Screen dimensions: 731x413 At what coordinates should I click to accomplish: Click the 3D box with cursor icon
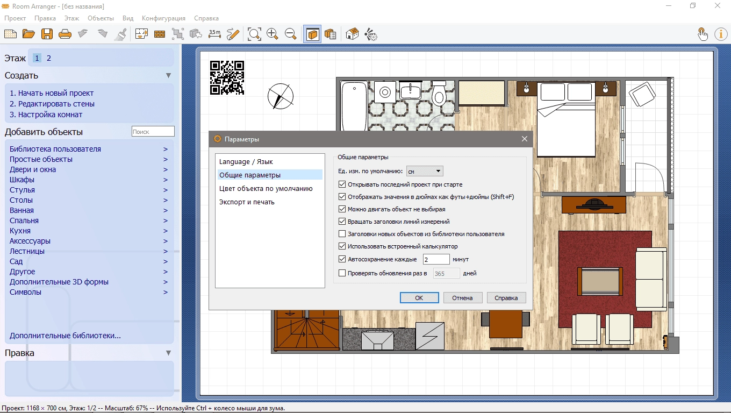point(196,34)
